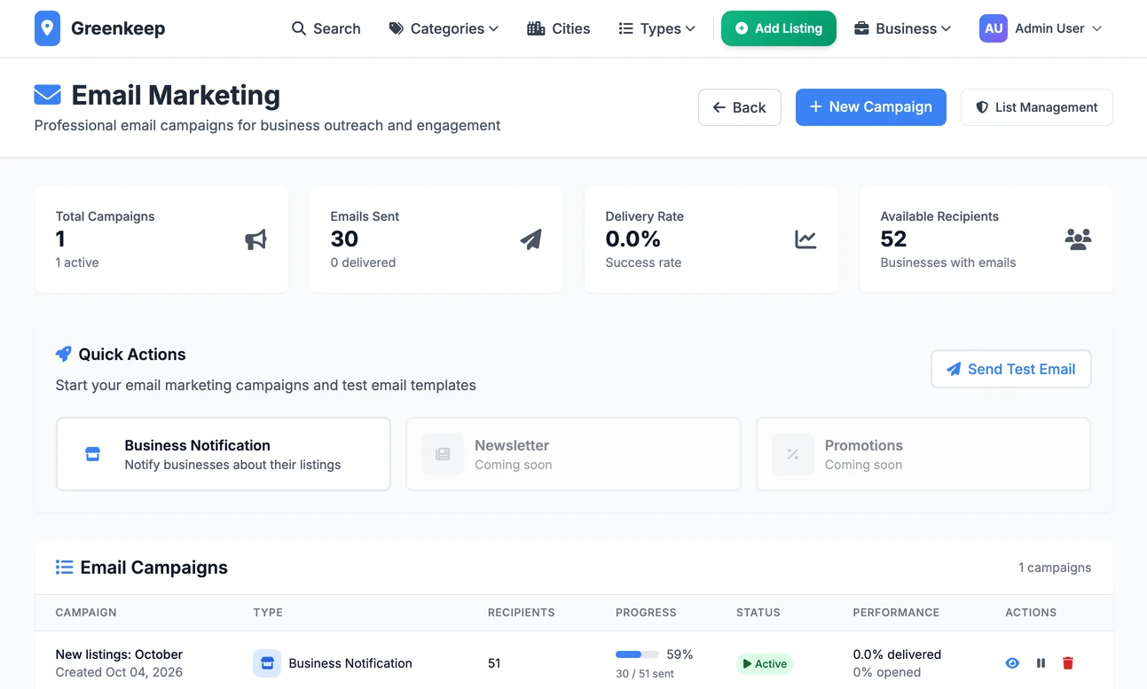Click the megaphone icon in Total Campaigns
Image resolution: width=1147 pixels, height=689 pixels.
pyautogui.click(x=255, y=239)
